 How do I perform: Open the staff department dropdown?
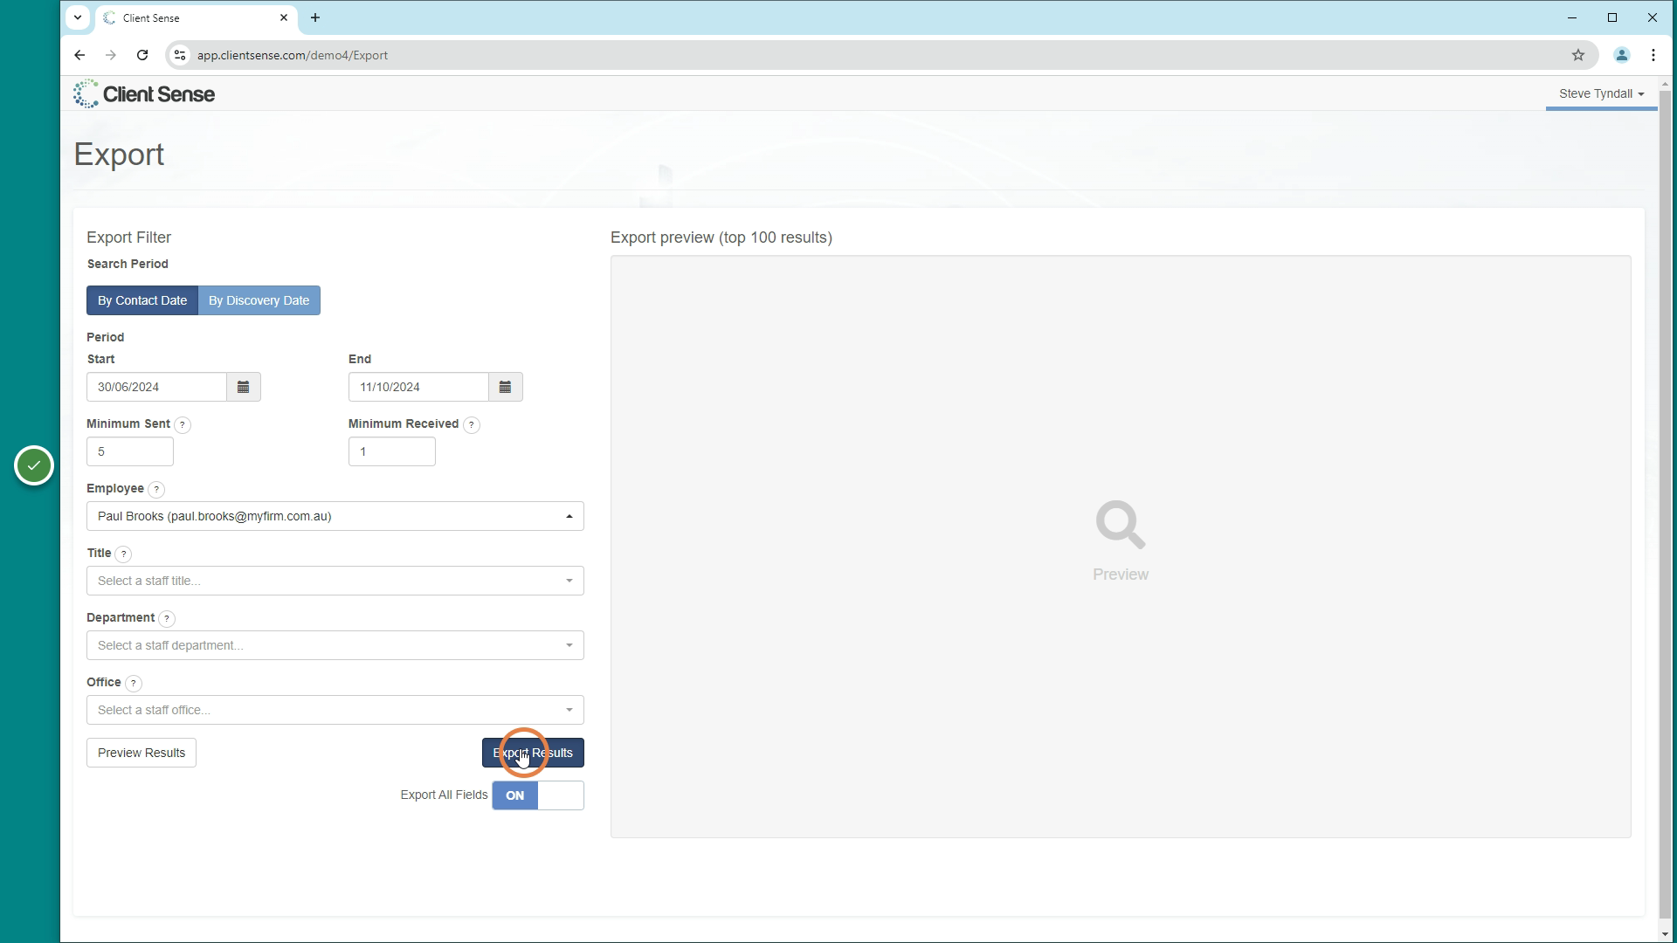point(335,645)
